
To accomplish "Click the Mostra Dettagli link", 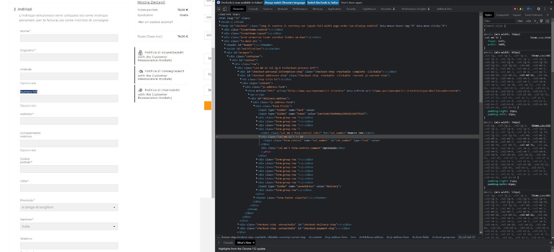I will coord(151,2).
